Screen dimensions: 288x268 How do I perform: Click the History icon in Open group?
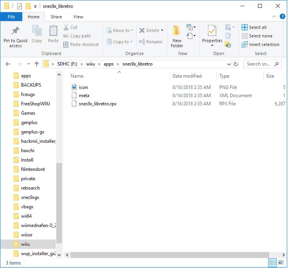click(228, 44)
